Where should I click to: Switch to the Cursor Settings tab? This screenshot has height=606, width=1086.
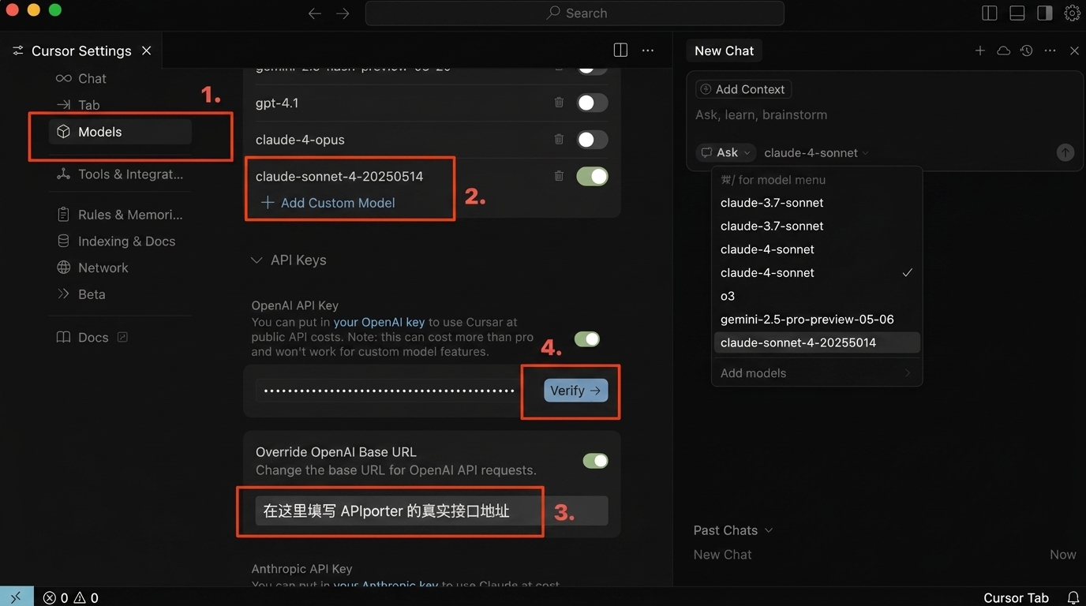(x=81, y=50)
